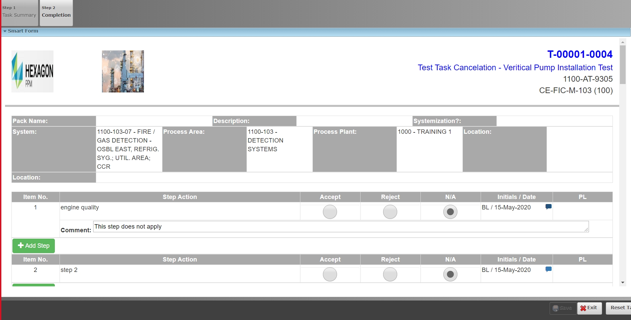Exit the task form
The image size is (631, 320).
tap(589, 308)
